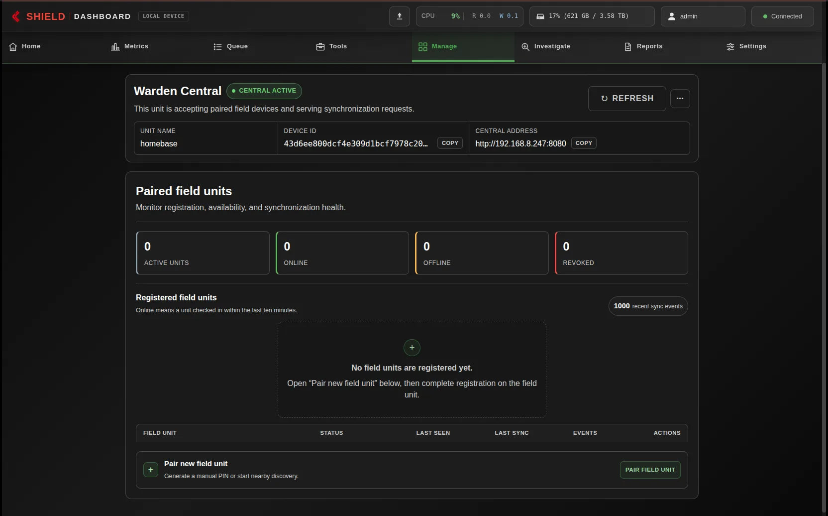Open the Home tab
The height and width of the screenshot is (516, 828).
pos(53,47)
